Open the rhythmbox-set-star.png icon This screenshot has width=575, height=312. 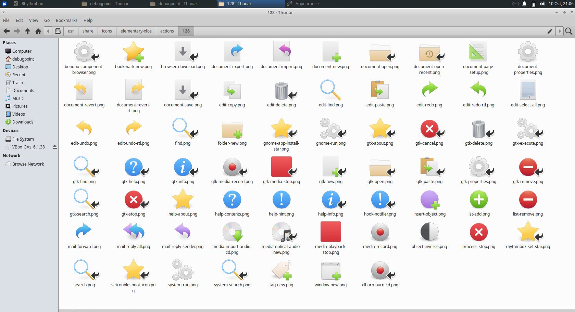pyautogui.click(x=528, y=232)
